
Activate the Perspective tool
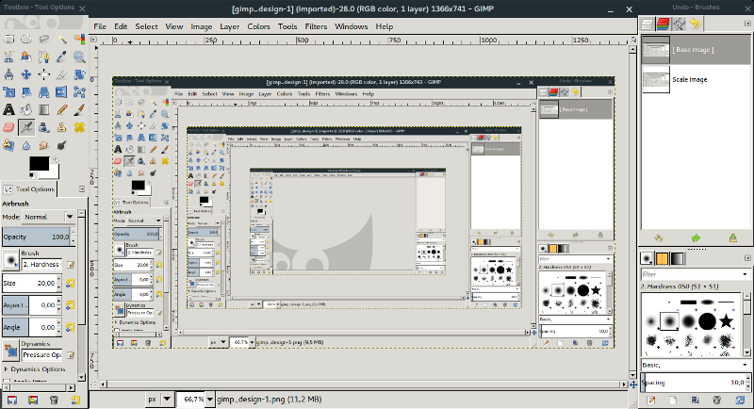43,91
